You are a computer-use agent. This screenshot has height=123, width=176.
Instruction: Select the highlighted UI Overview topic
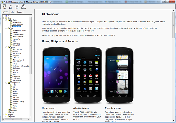[17, 26]
